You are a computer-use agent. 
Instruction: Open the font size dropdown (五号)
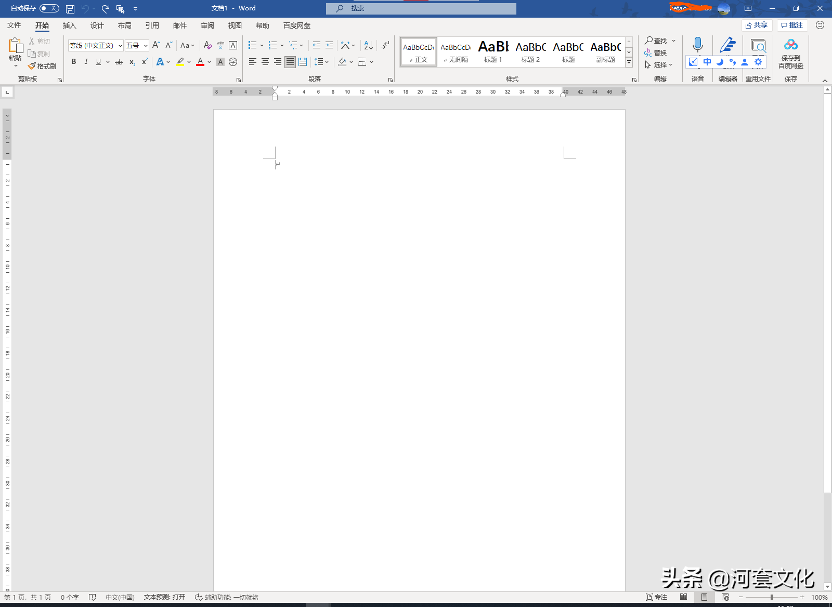pos(146,46)
